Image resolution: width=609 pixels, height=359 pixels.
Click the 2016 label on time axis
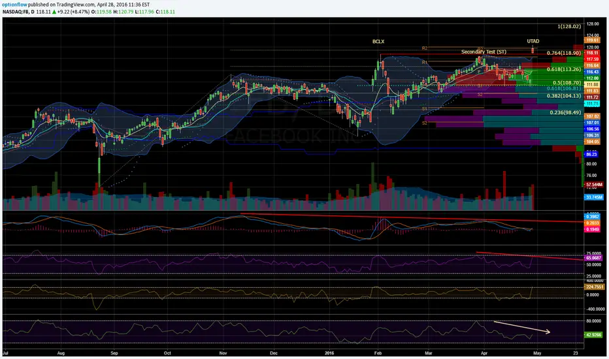329,353
